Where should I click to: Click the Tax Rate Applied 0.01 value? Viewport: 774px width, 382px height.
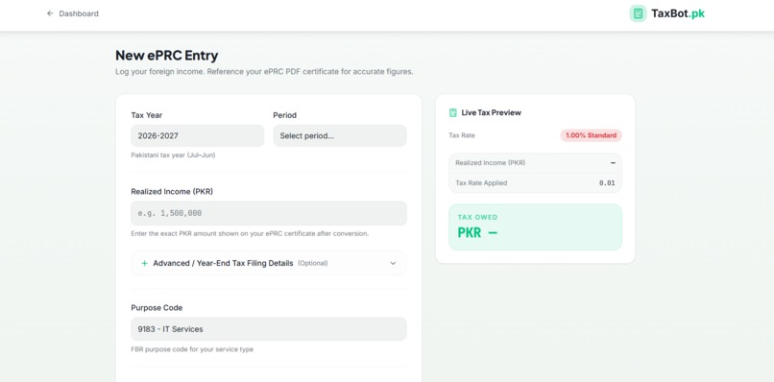click(x=607, y=182)
